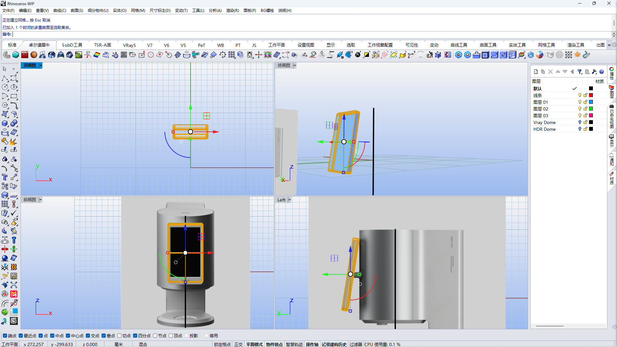The height and width of the screenshot is (347, 617).
Task: Toggle 正交 ortho mode in status bar
Action: point(238,344)
